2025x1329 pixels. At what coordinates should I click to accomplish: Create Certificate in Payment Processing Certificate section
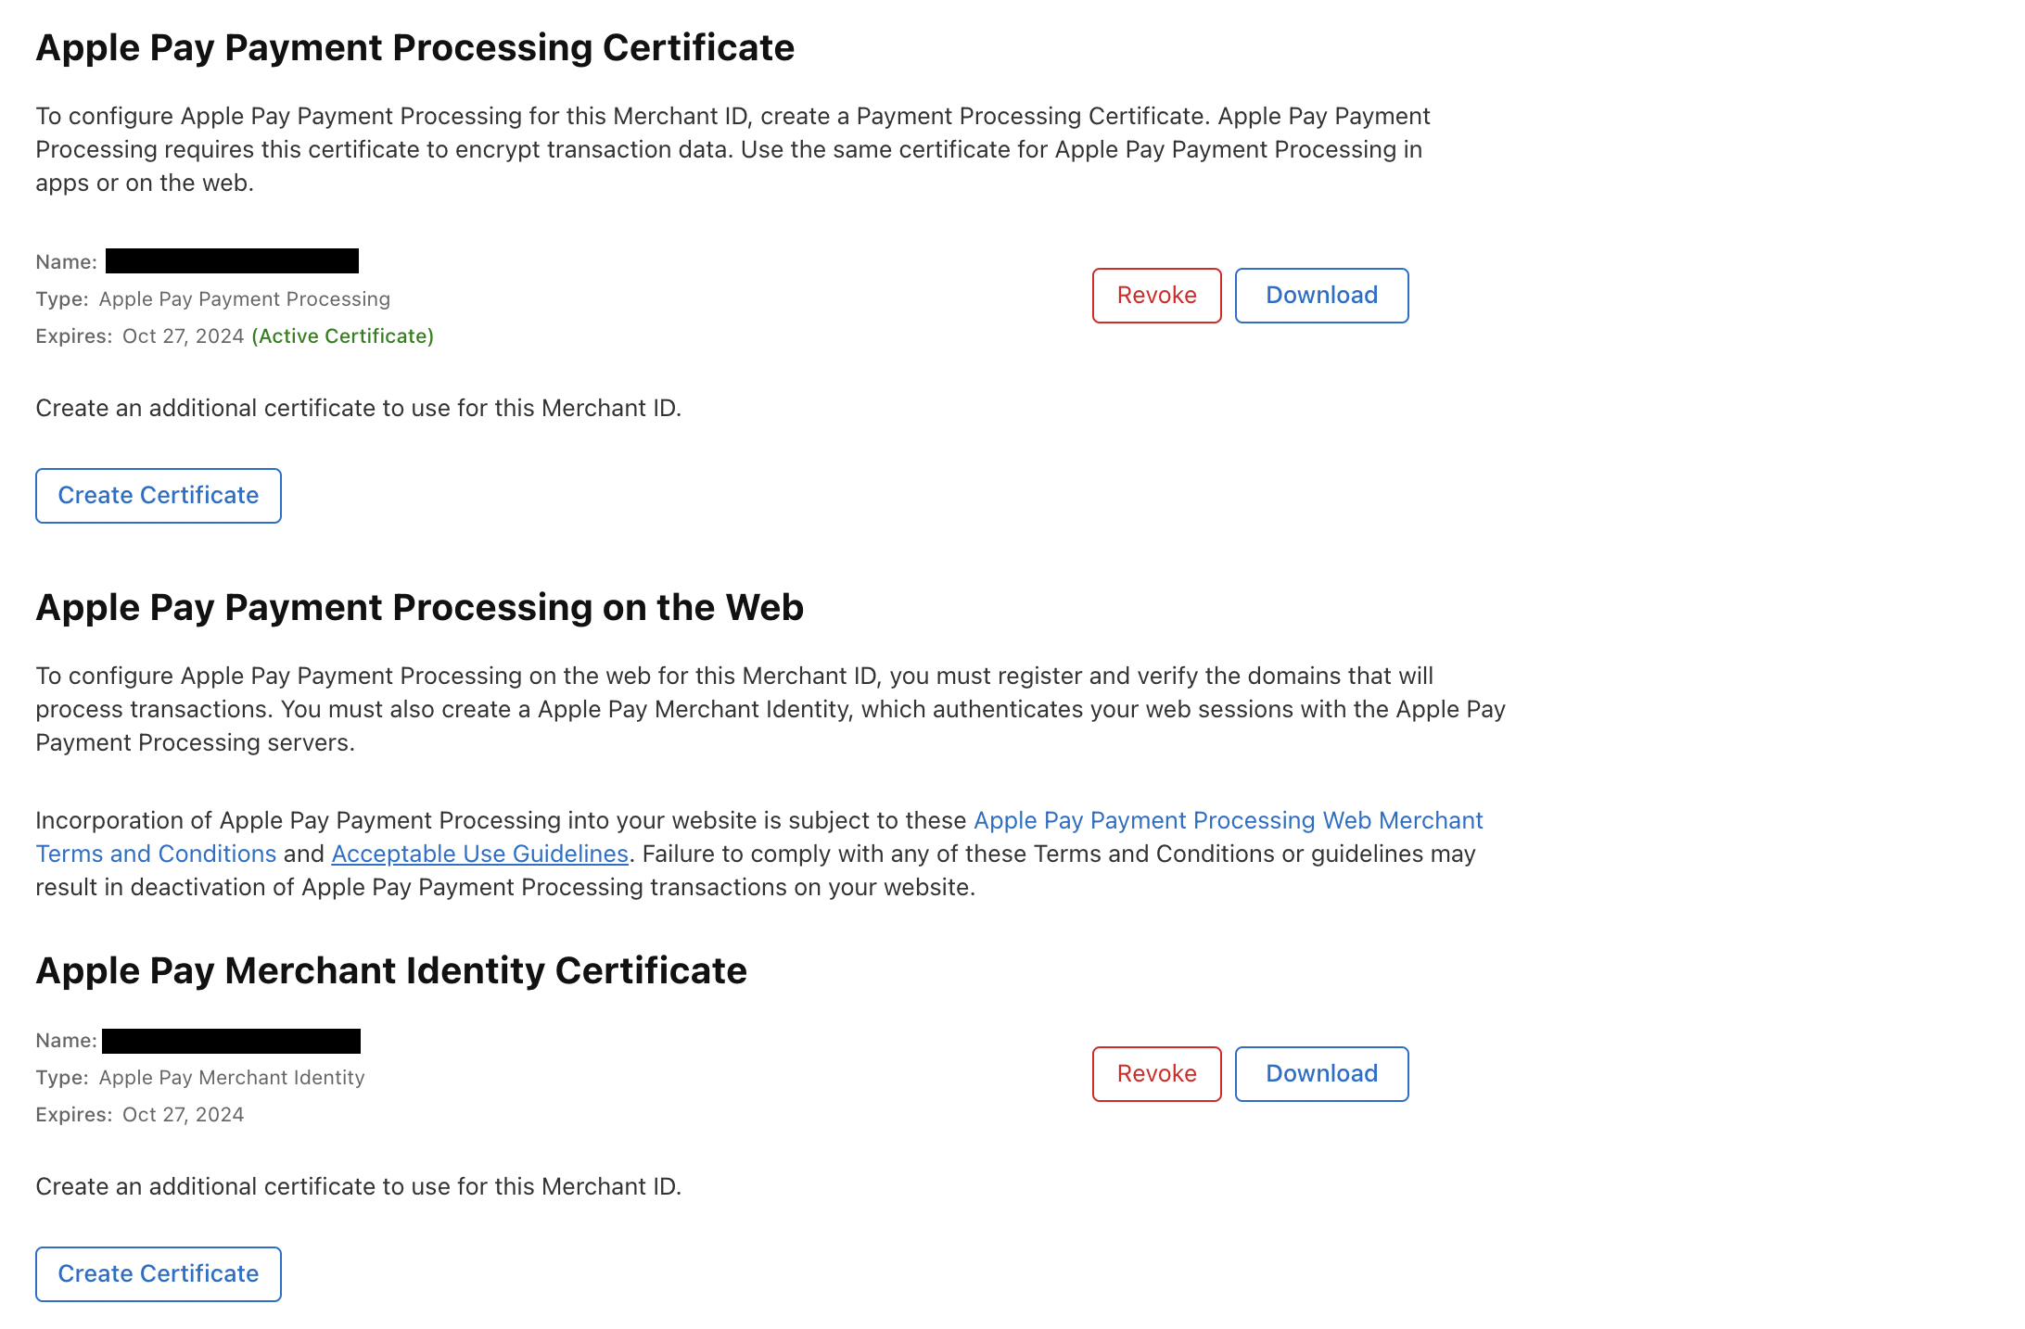tap(159, 496)
